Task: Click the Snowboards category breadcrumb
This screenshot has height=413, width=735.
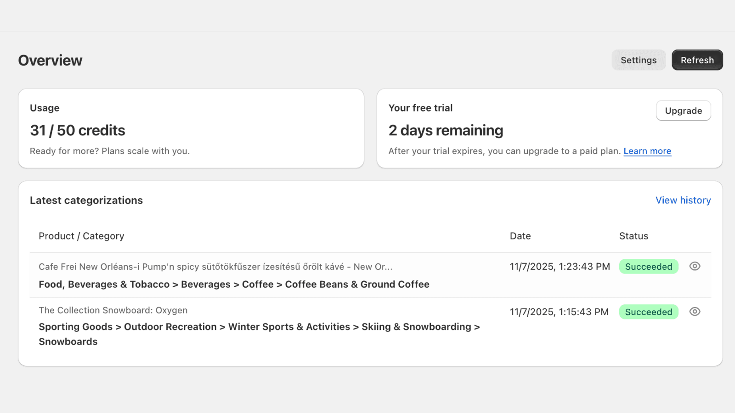Action: coord(68,341)
